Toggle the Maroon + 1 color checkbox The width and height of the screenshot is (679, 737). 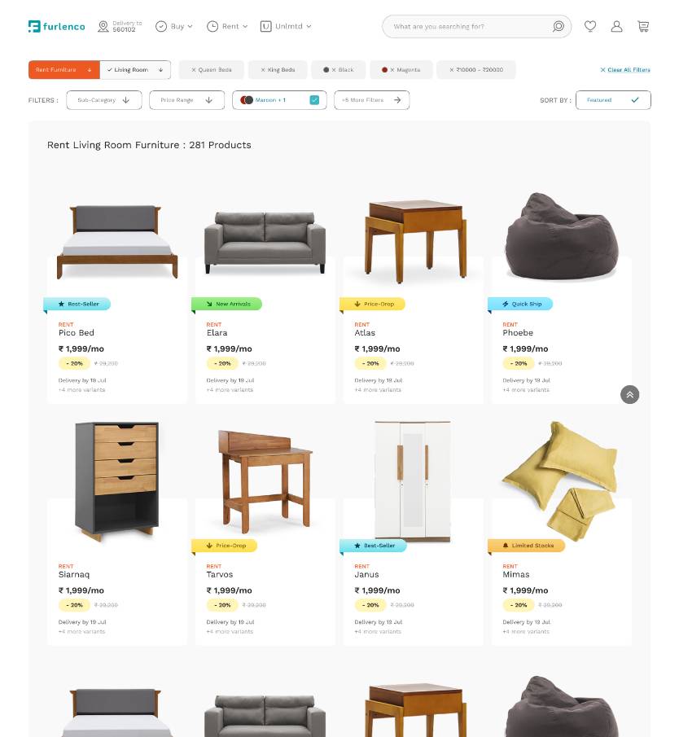[314, 99]
